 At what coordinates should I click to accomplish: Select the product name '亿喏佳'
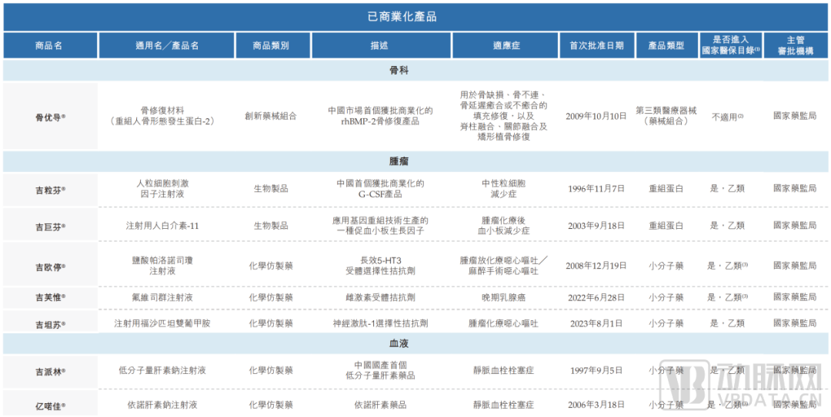50,406
